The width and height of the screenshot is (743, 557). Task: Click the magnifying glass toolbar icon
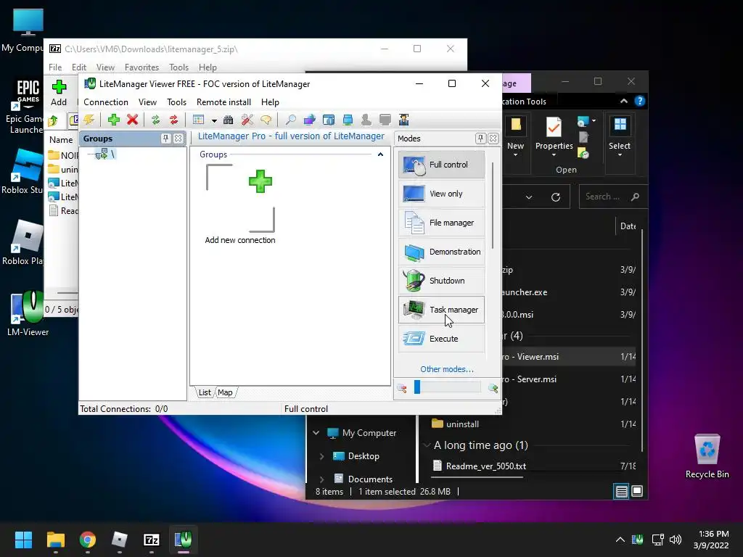(290, 120)
